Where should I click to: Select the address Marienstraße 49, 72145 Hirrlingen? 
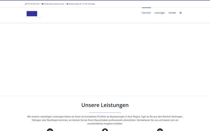point(82,4)
